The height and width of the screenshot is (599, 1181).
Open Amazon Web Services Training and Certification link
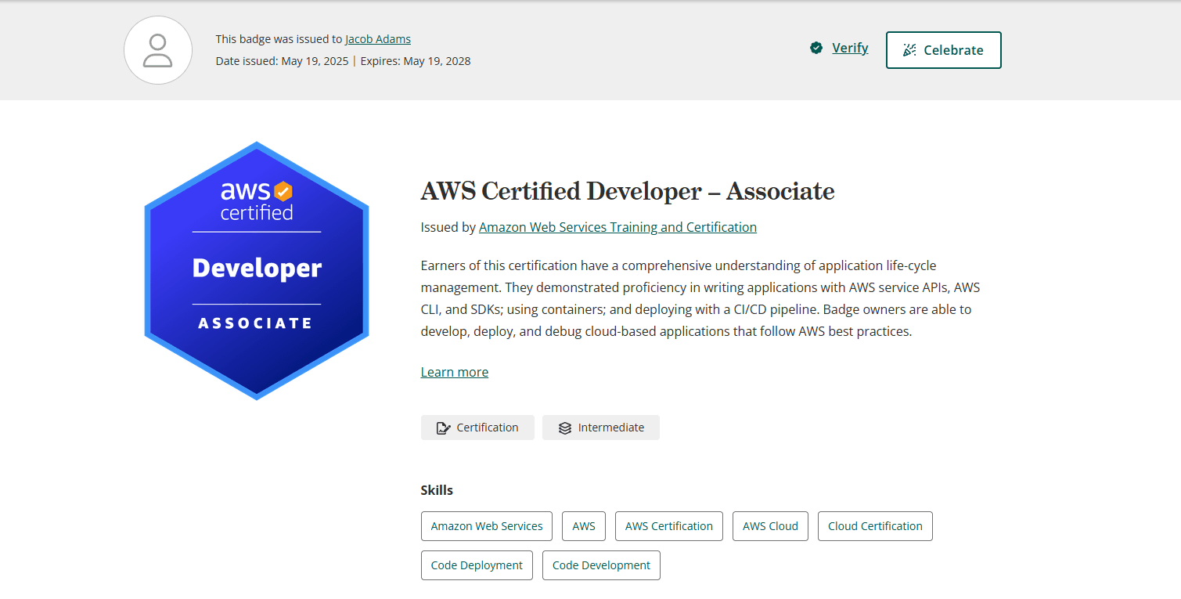pos(618,227)
